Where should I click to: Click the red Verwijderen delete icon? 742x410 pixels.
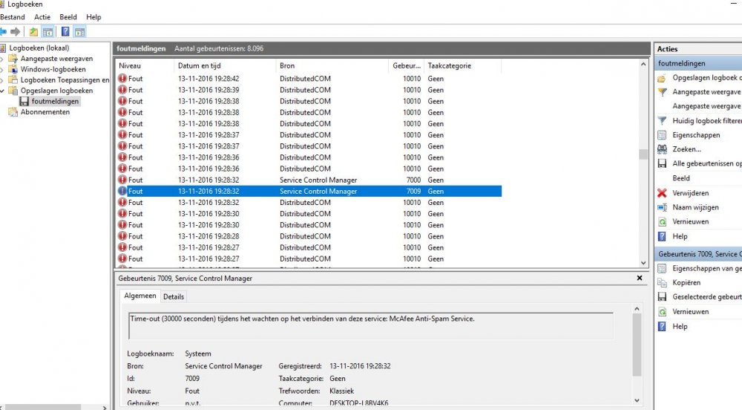click(x=663, y=193)
